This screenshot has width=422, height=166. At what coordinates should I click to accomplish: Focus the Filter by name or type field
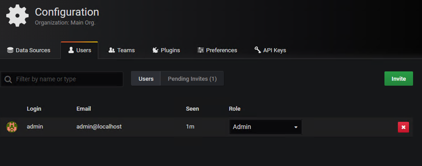pos(66,79)
